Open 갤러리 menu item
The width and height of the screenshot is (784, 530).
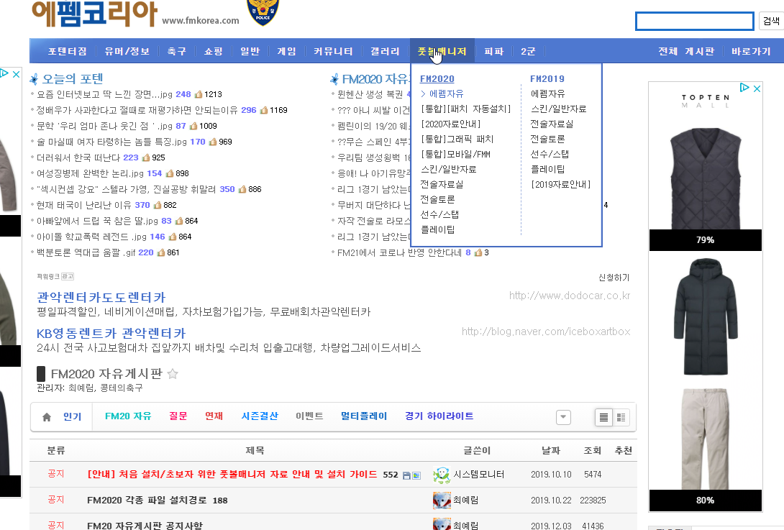pos(385,52)
